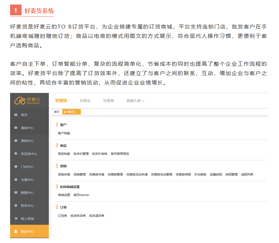279x243 pixels.
Task: Open 财务中心 sidebar menu
Action: pyautogui.click(x=29, y=206)
